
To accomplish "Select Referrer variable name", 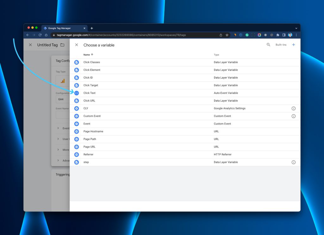I will point(88,154).
